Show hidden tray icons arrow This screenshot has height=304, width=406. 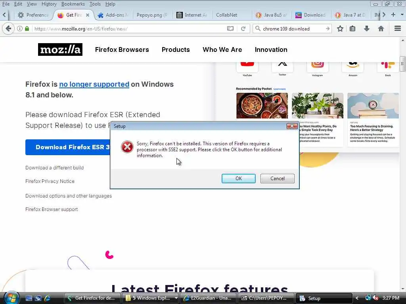[357, 298]
